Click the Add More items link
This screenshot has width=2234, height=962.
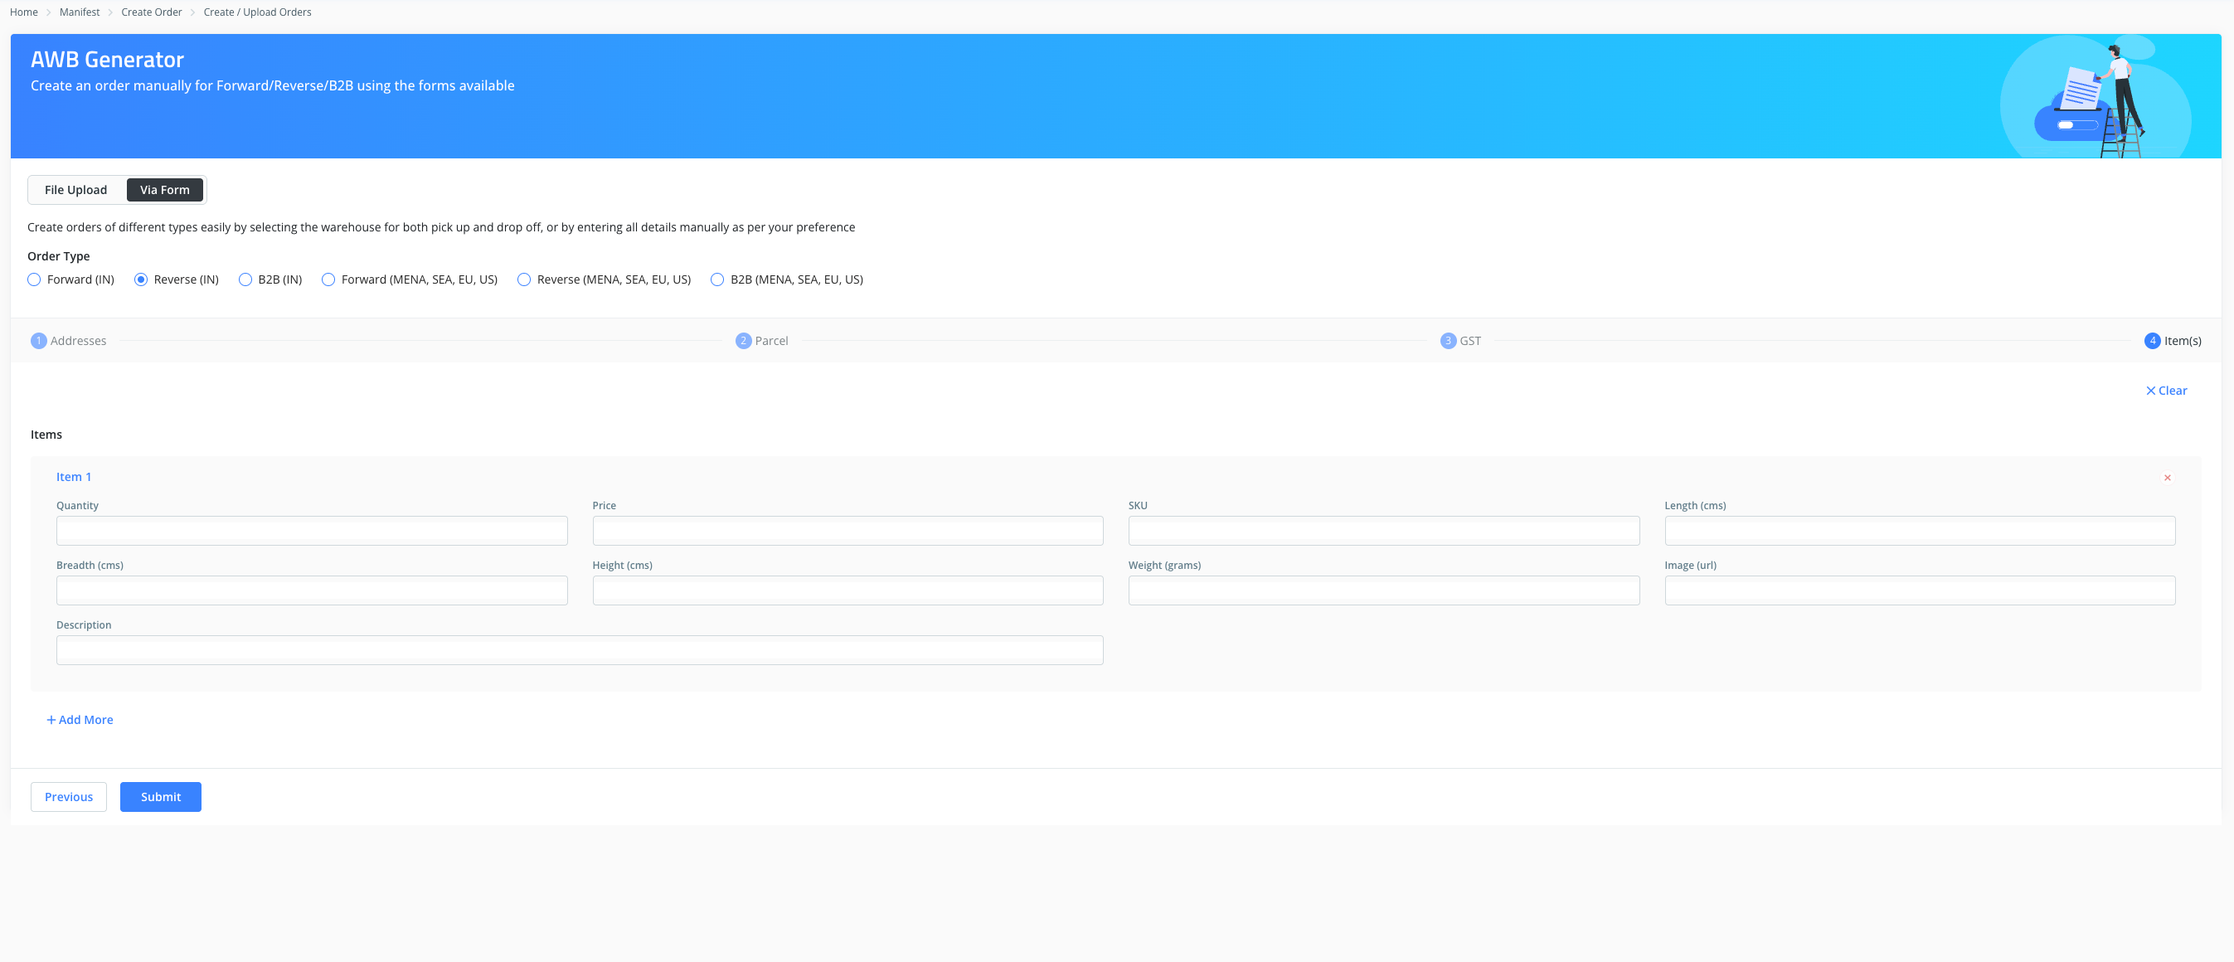80,720
